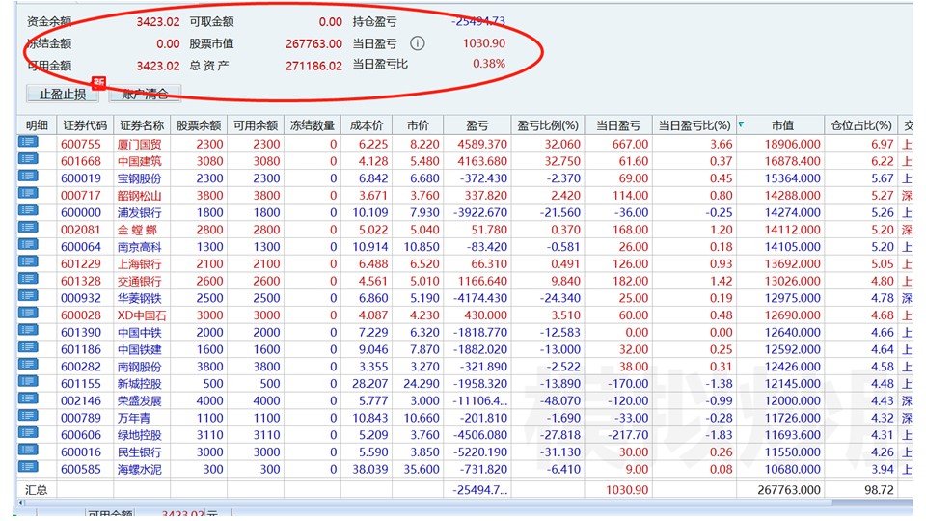Open detail icon for 海螺水泥 row
The width and height of the screenshot is (926, 521).
pyautogui.click(x=28, y=467)
